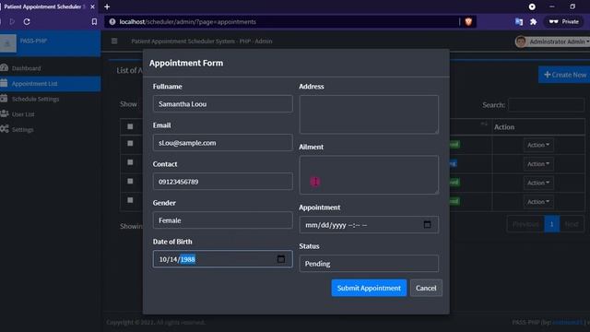
Task: Click the Ailment text area
Action: pyautogui.click(x=369, y=174)
